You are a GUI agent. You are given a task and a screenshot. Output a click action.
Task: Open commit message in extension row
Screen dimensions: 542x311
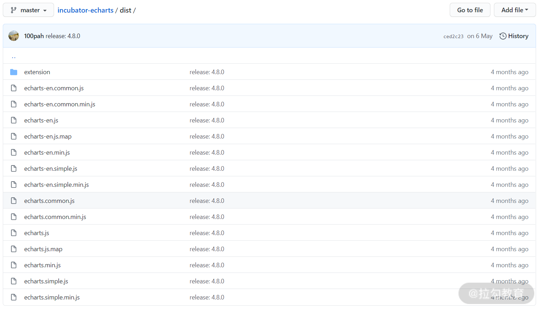coord(207,72)
